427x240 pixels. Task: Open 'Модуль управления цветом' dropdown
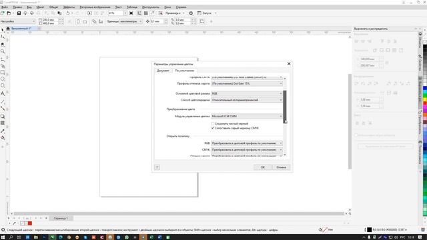pyautogui.click(x=247, y=117)
